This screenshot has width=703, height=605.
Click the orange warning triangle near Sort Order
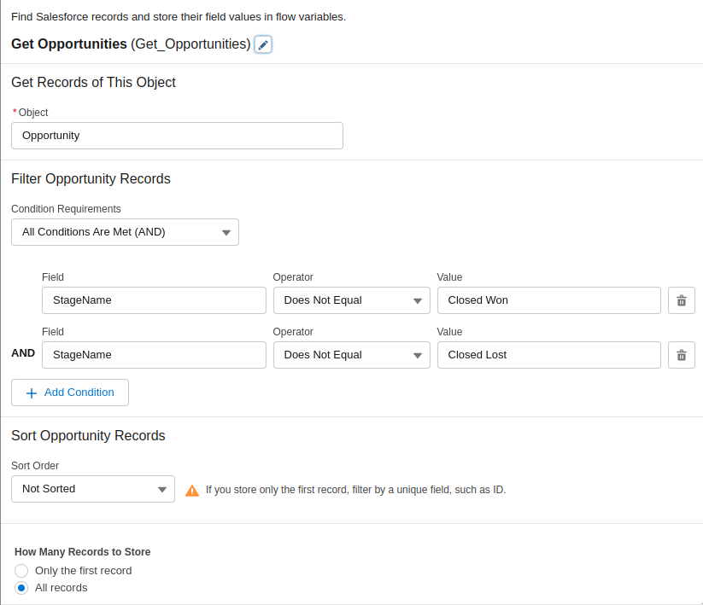tap(192, 490)
